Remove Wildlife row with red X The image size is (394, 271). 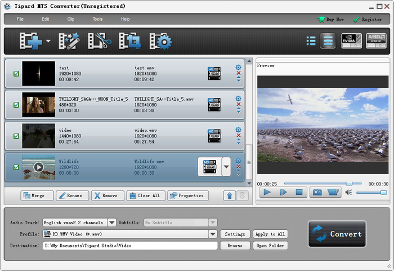239,167
